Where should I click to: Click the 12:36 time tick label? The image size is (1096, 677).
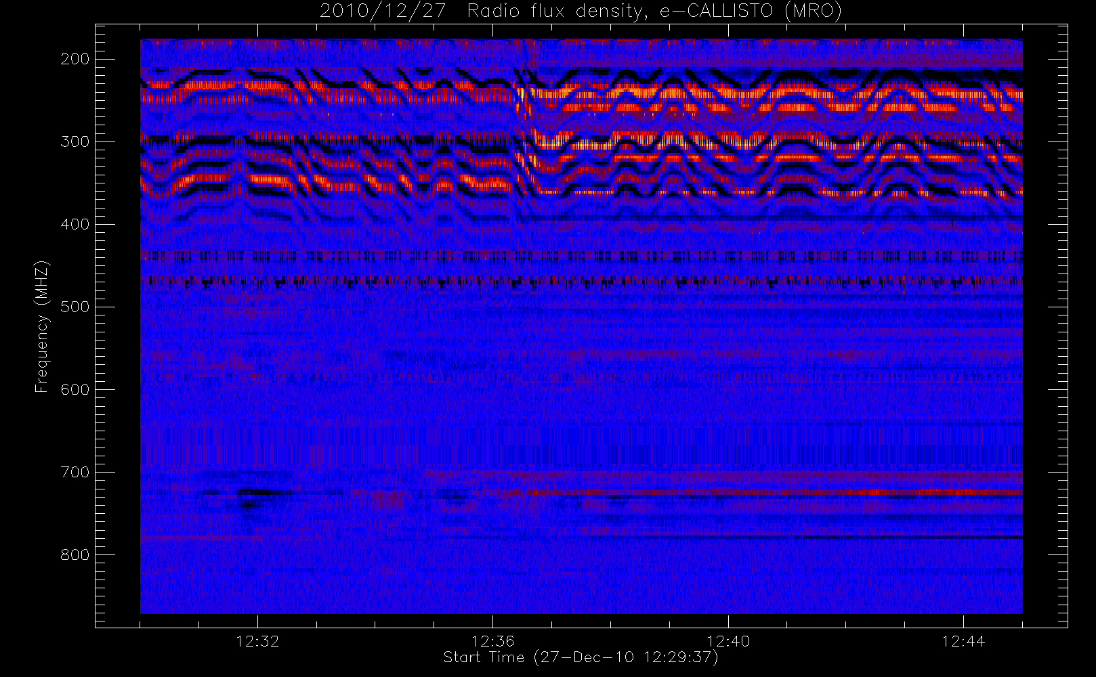pos(493,641)
